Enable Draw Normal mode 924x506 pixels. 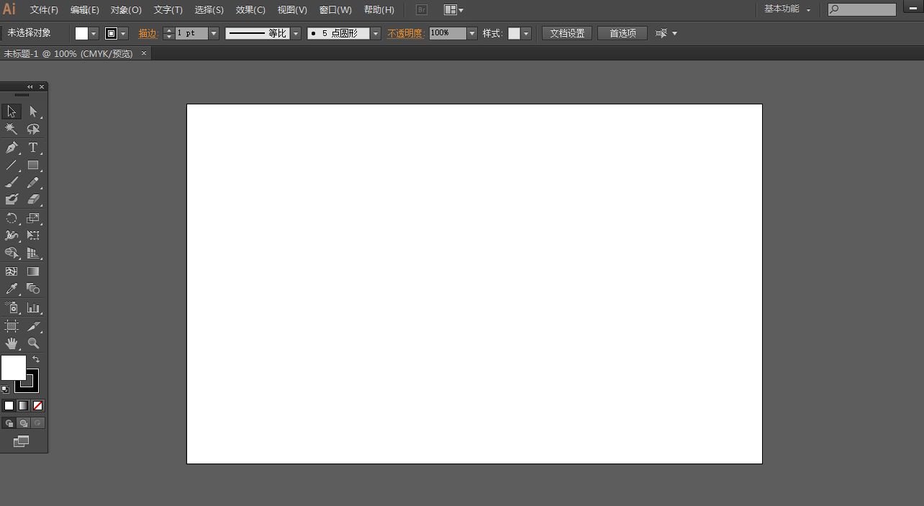(x=9, y=423)
